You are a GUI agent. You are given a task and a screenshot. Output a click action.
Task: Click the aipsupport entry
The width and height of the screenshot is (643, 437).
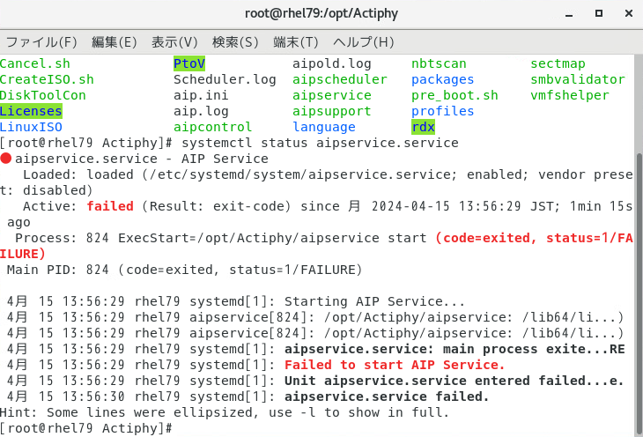(x=331, y=111)
